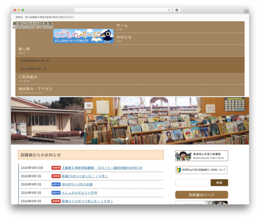Open 新着CDが入りました(9月) link
This screenshot has height=220, width=260.
pyautogui.click(x=85, y=176)
